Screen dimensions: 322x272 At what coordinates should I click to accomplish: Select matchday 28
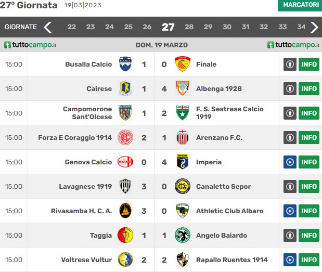[x=189, y=27]
